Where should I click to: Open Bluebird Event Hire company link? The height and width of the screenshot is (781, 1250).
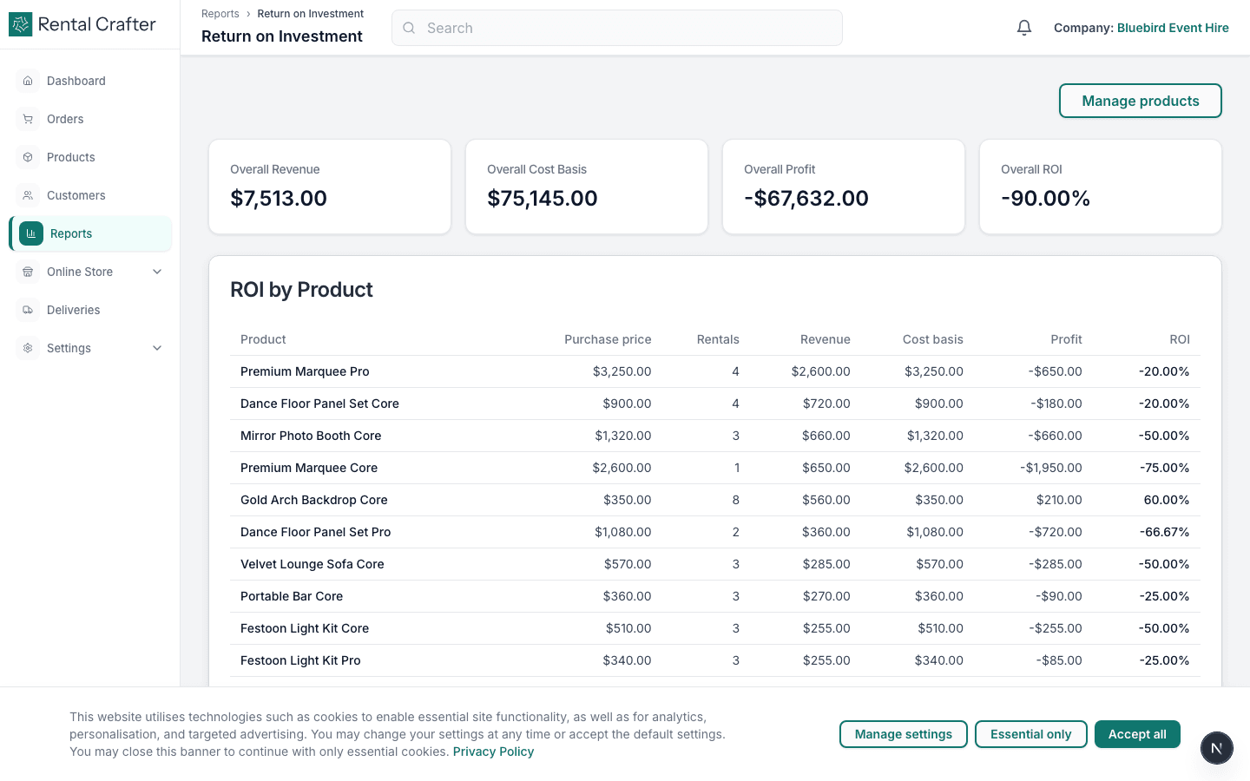tap(1173, 28)
